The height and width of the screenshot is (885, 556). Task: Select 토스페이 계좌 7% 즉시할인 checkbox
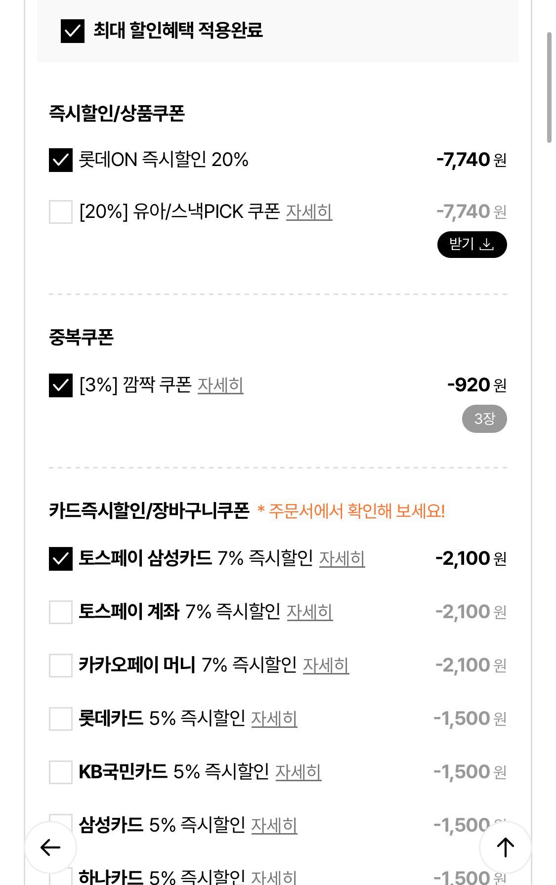(61, 612)
